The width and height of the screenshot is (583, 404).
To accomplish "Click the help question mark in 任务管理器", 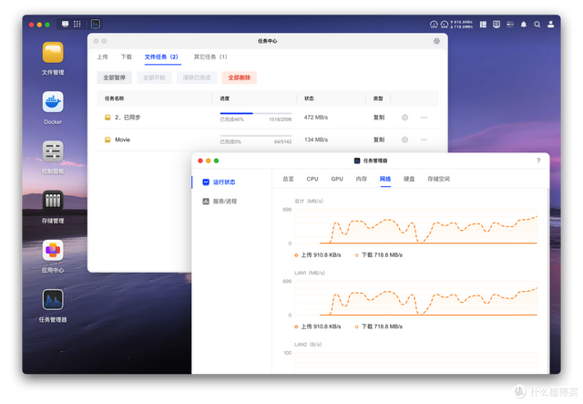I will [538, 161].
